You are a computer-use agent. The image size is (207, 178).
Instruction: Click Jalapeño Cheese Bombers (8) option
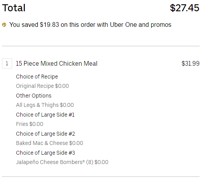62,162
